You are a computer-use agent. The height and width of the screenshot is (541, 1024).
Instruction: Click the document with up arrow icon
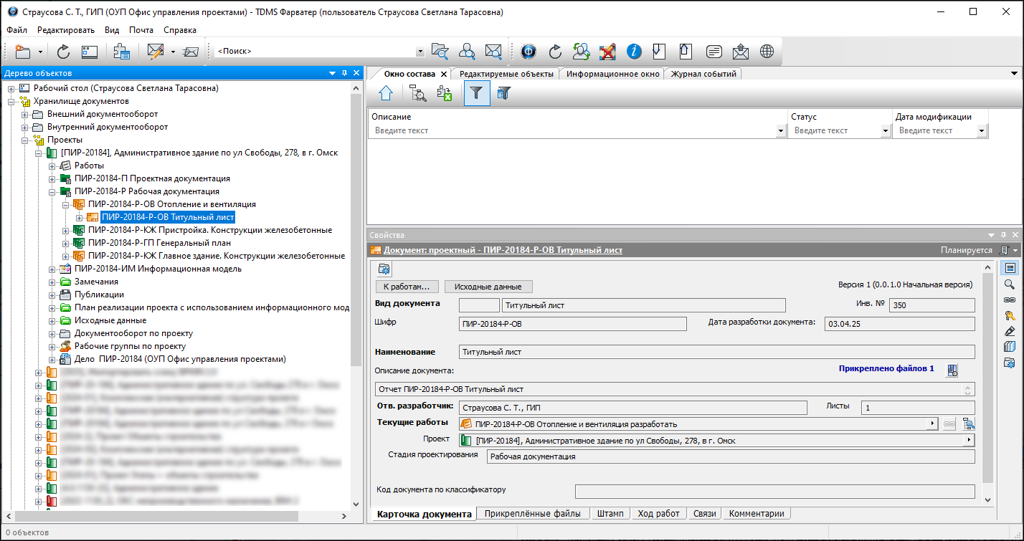(x=686, y=52)
